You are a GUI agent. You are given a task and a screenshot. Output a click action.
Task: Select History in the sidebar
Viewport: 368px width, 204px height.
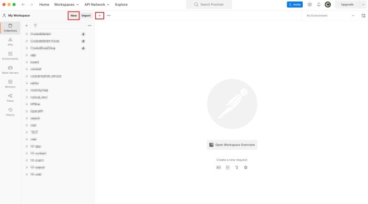pyautogui.click(x=10, y=112)
